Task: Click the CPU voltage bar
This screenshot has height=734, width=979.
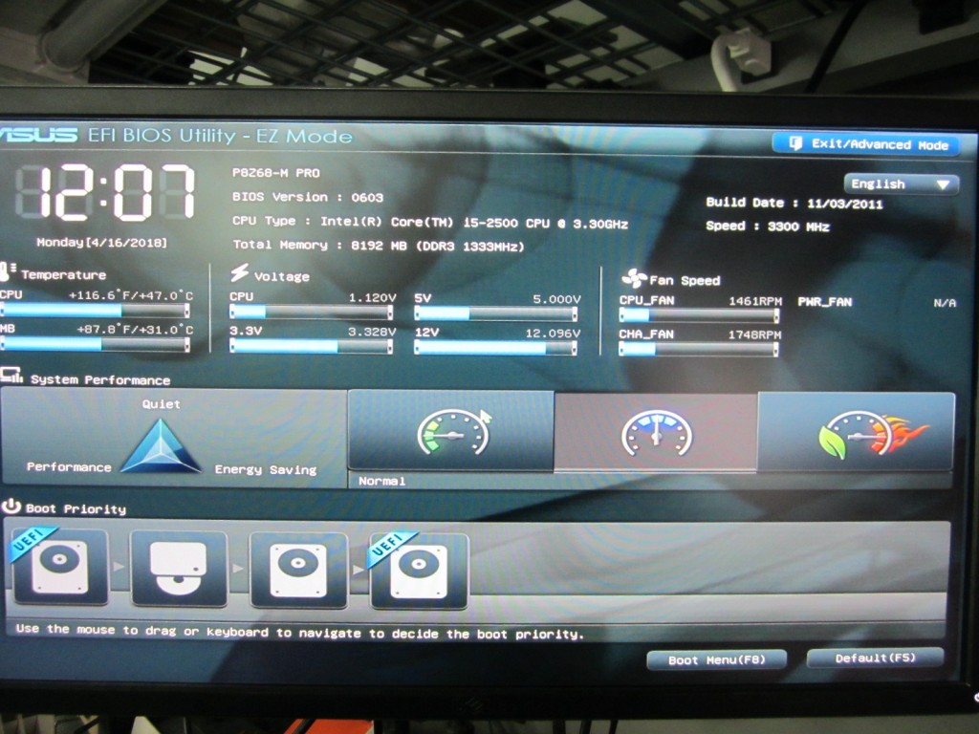Action: tap(312, 313)
